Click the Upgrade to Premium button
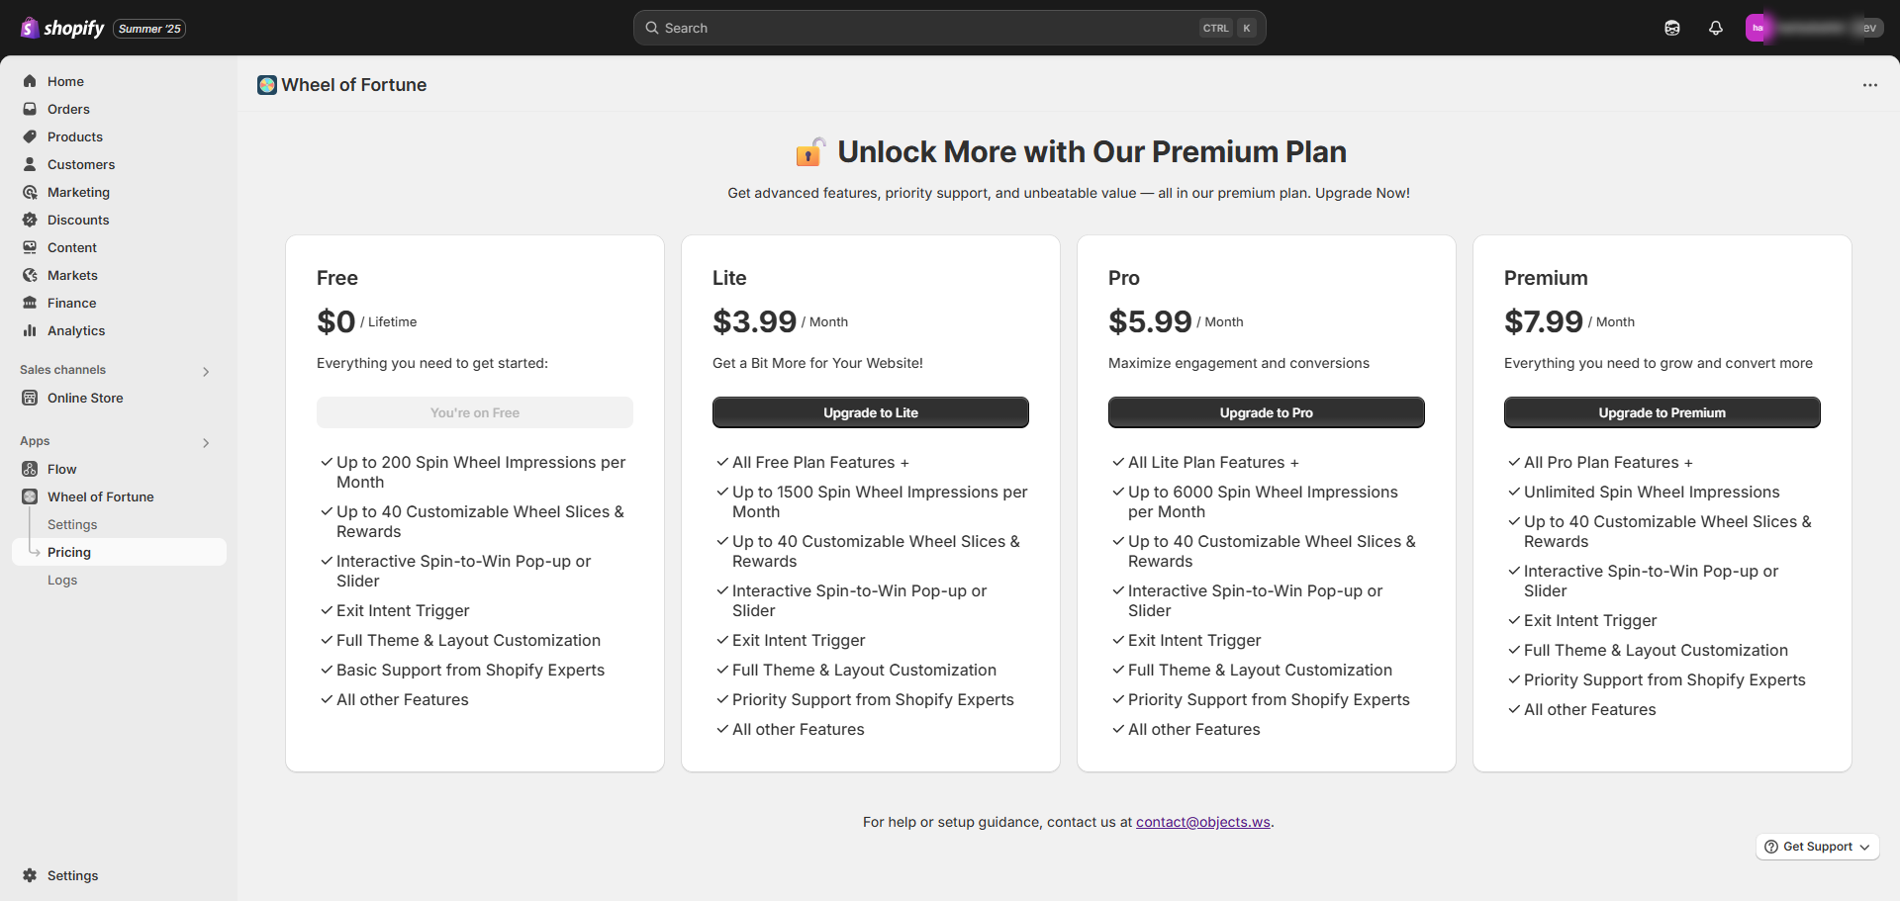Image resolution: width=1900 pixels, height=901 pixels. (x=1662, y=412)
